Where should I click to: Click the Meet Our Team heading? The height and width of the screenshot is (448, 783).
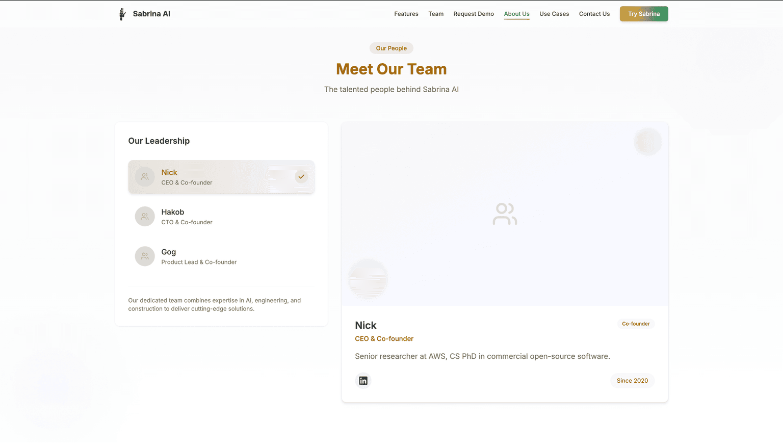[x=391, y=69]
